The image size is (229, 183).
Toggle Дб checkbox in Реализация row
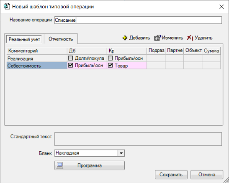pos(70,58)
